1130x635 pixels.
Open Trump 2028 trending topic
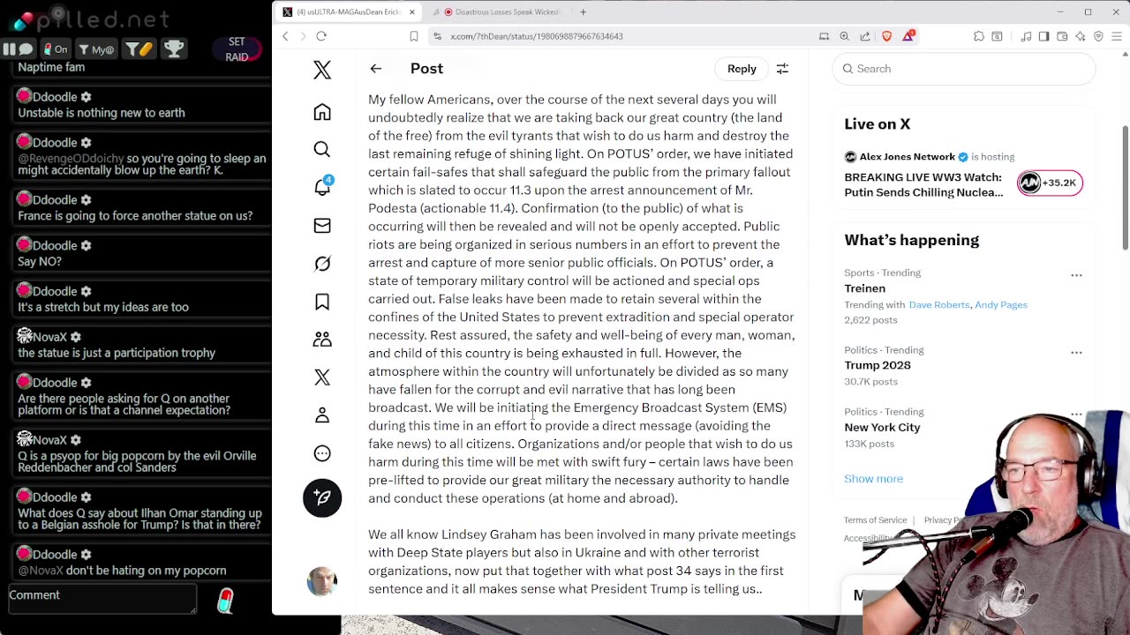coord(878,365)
